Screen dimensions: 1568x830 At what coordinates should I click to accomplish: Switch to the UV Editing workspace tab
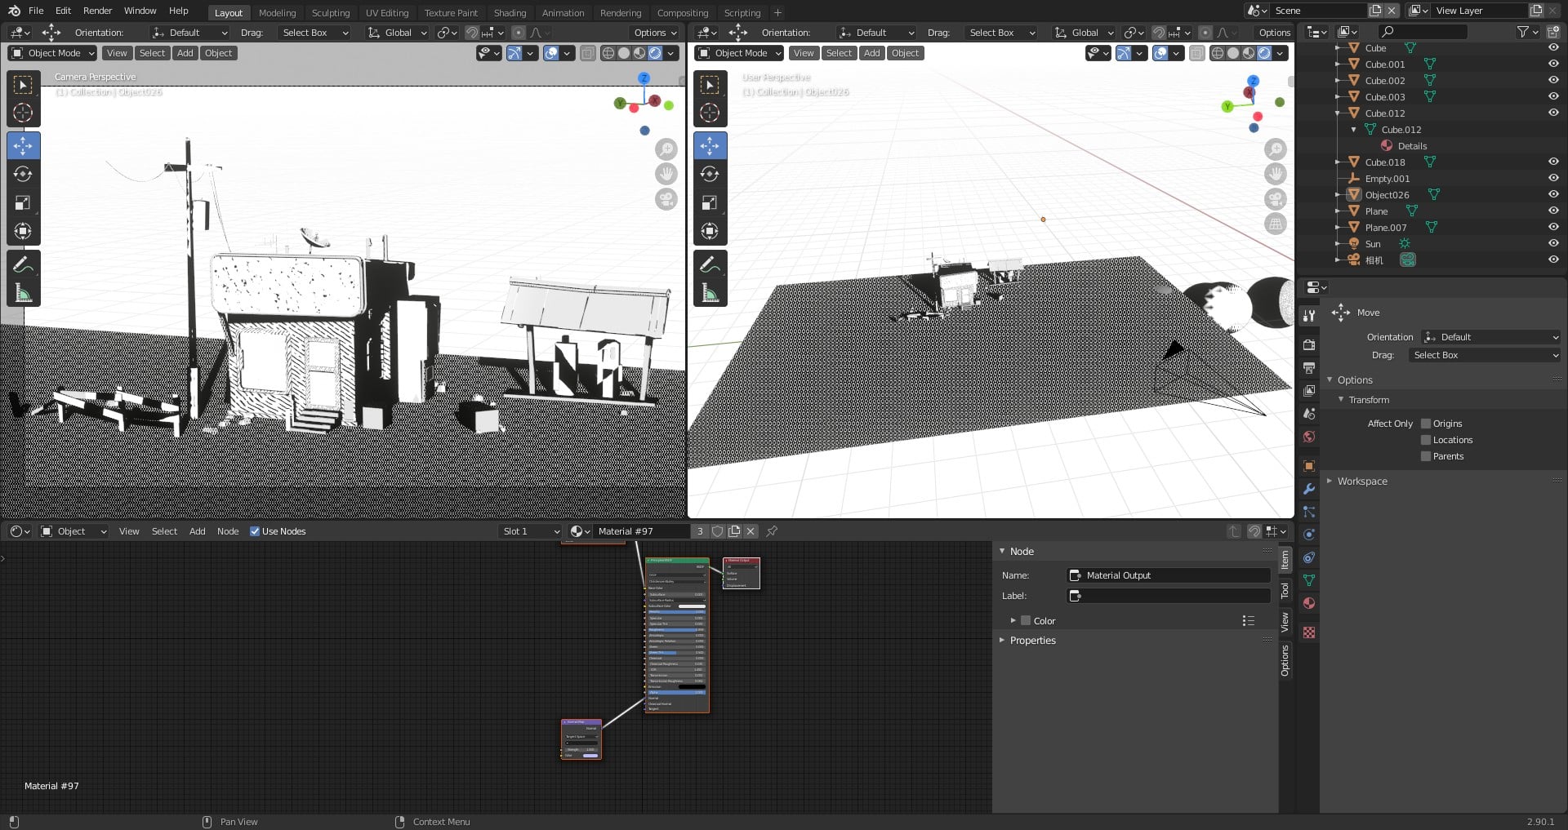[x=387, y=13]
